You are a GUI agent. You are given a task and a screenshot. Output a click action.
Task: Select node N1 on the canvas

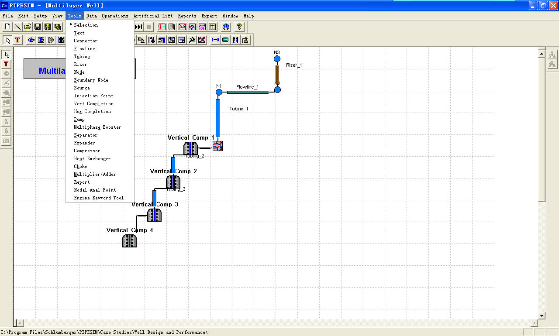(x=219, y=92)
